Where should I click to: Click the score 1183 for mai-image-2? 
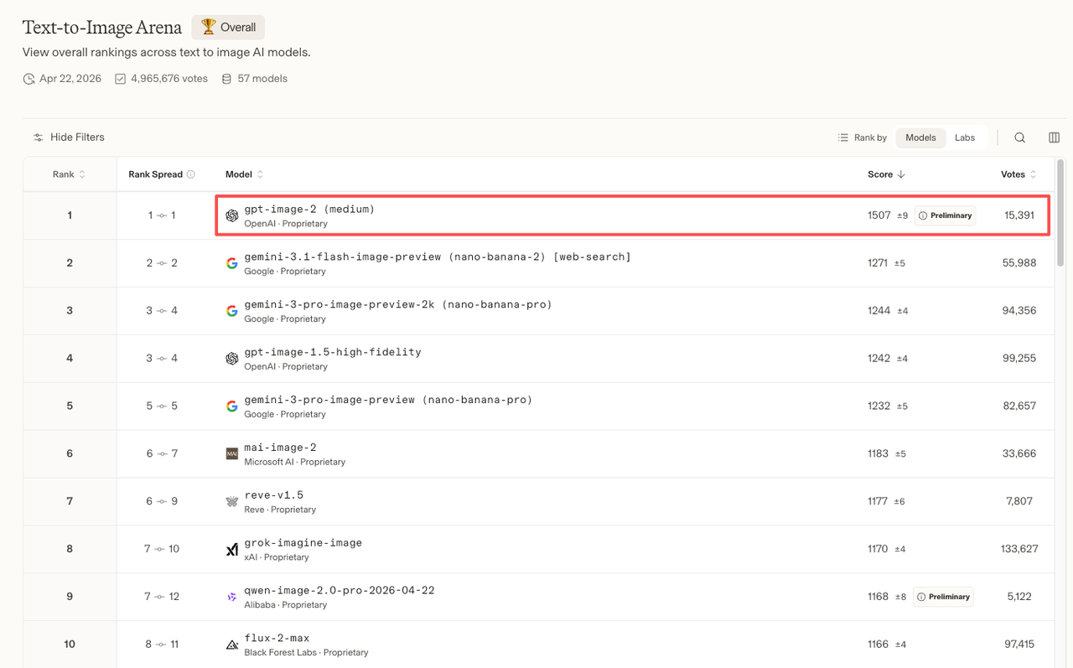(878, 453)
